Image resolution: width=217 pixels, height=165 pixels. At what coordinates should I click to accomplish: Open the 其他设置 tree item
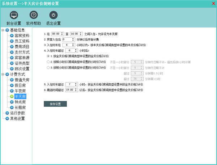pos(17,118)
